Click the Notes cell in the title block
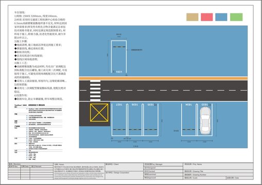 click(x=79, y=171)
